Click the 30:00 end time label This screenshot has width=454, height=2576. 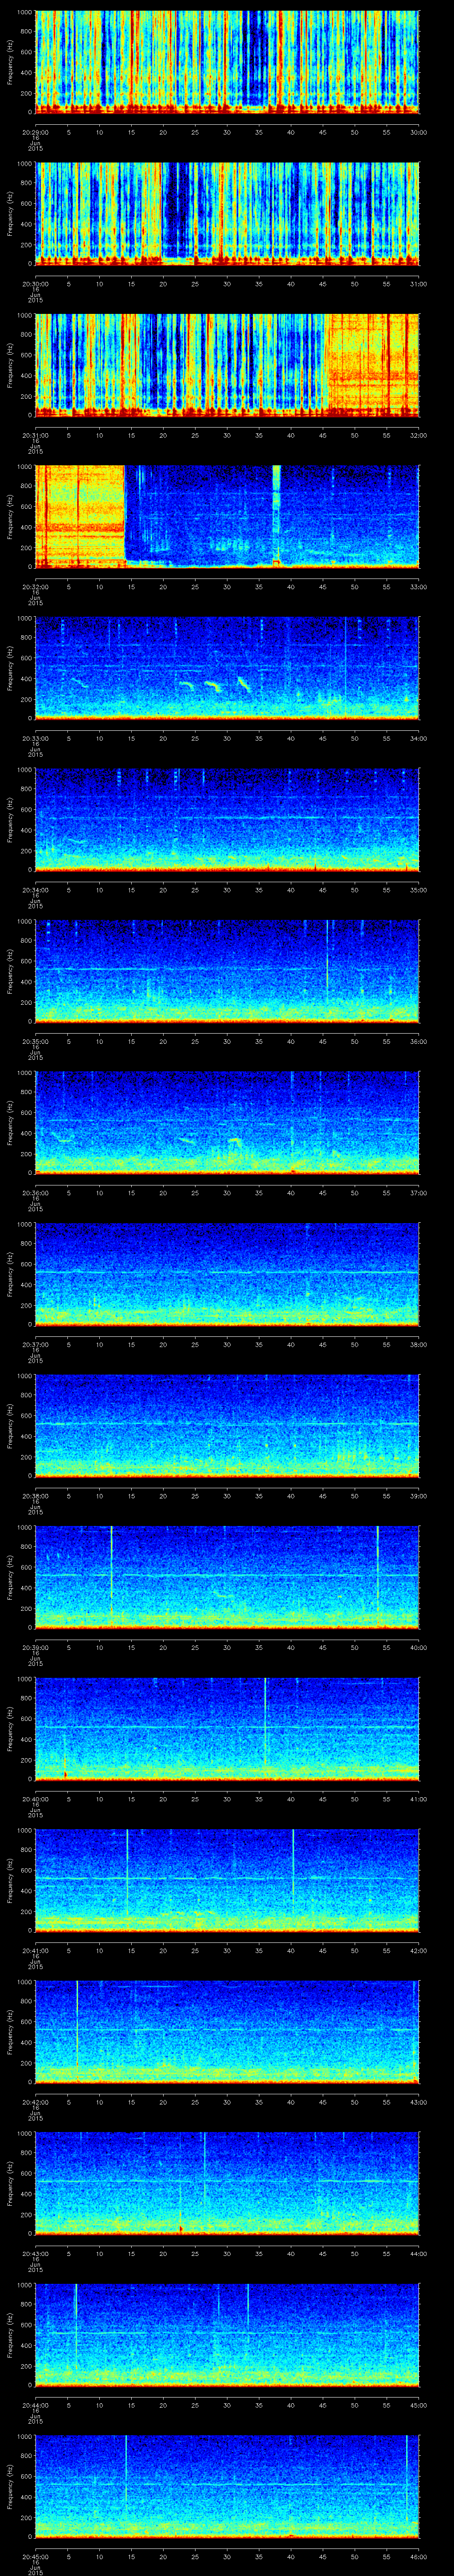coord(419,131)
